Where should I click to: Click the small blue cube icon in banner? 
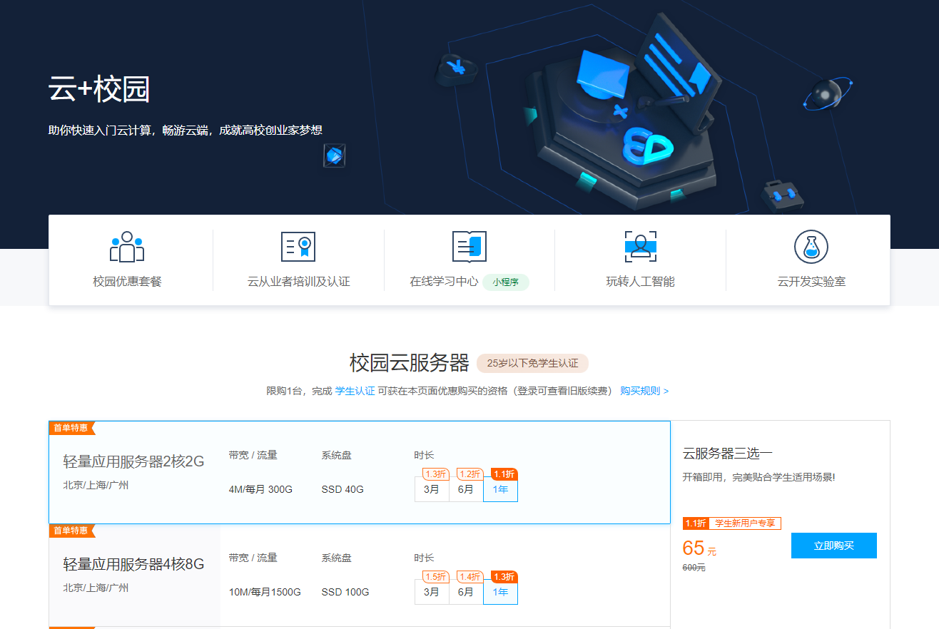[x=335, y=155]
